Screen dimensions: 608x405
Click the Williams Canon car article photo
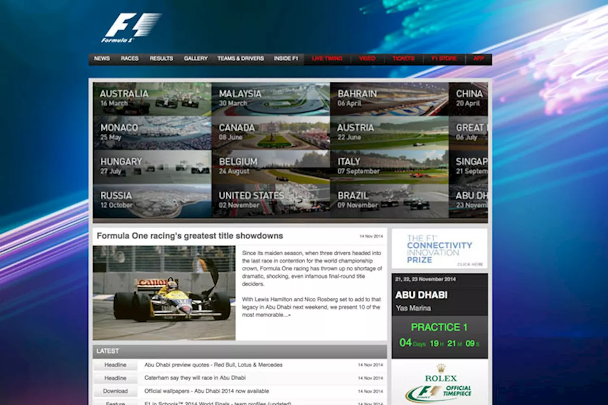[x=164, y=292]
